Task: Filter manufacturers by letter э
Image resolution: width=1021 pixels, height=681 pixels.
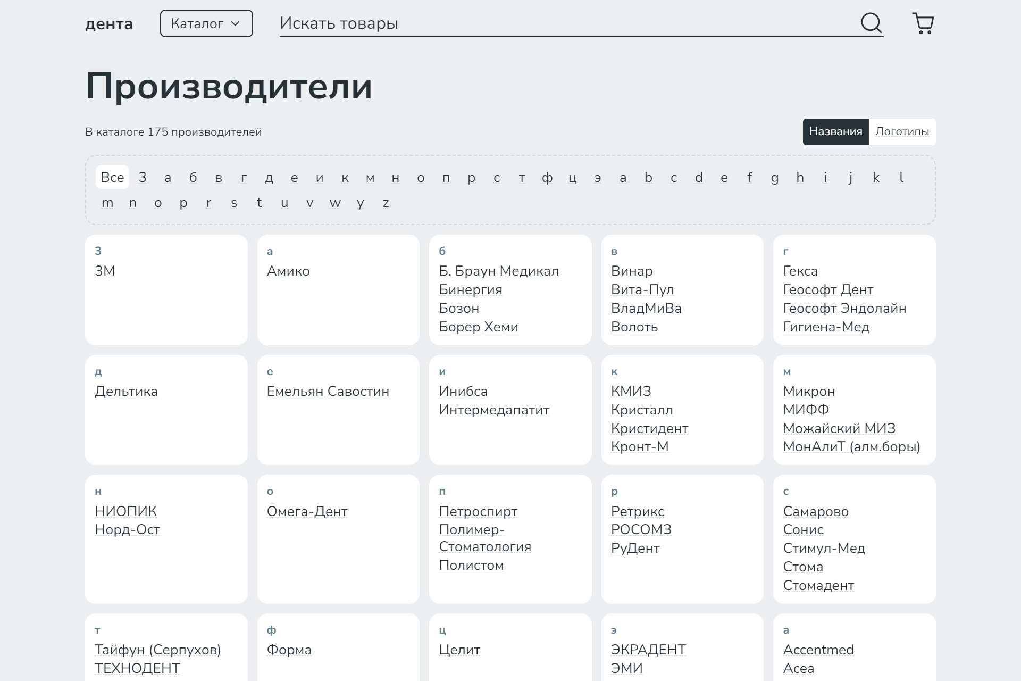Action: coord(598,177)
